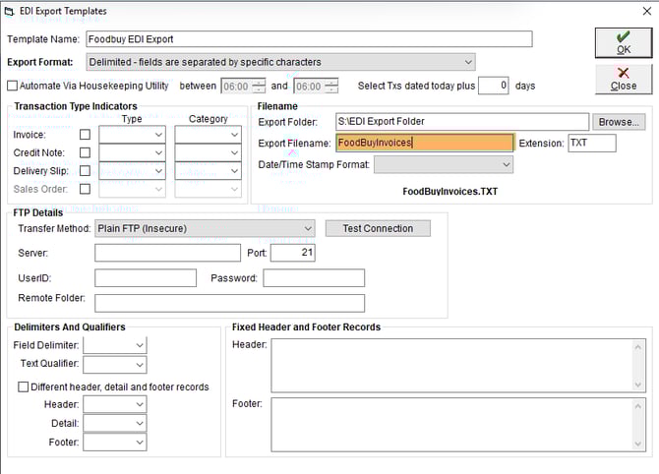Open Invoice Type dropdown
This screenshot has height=474, width=659.
point(132,135)
